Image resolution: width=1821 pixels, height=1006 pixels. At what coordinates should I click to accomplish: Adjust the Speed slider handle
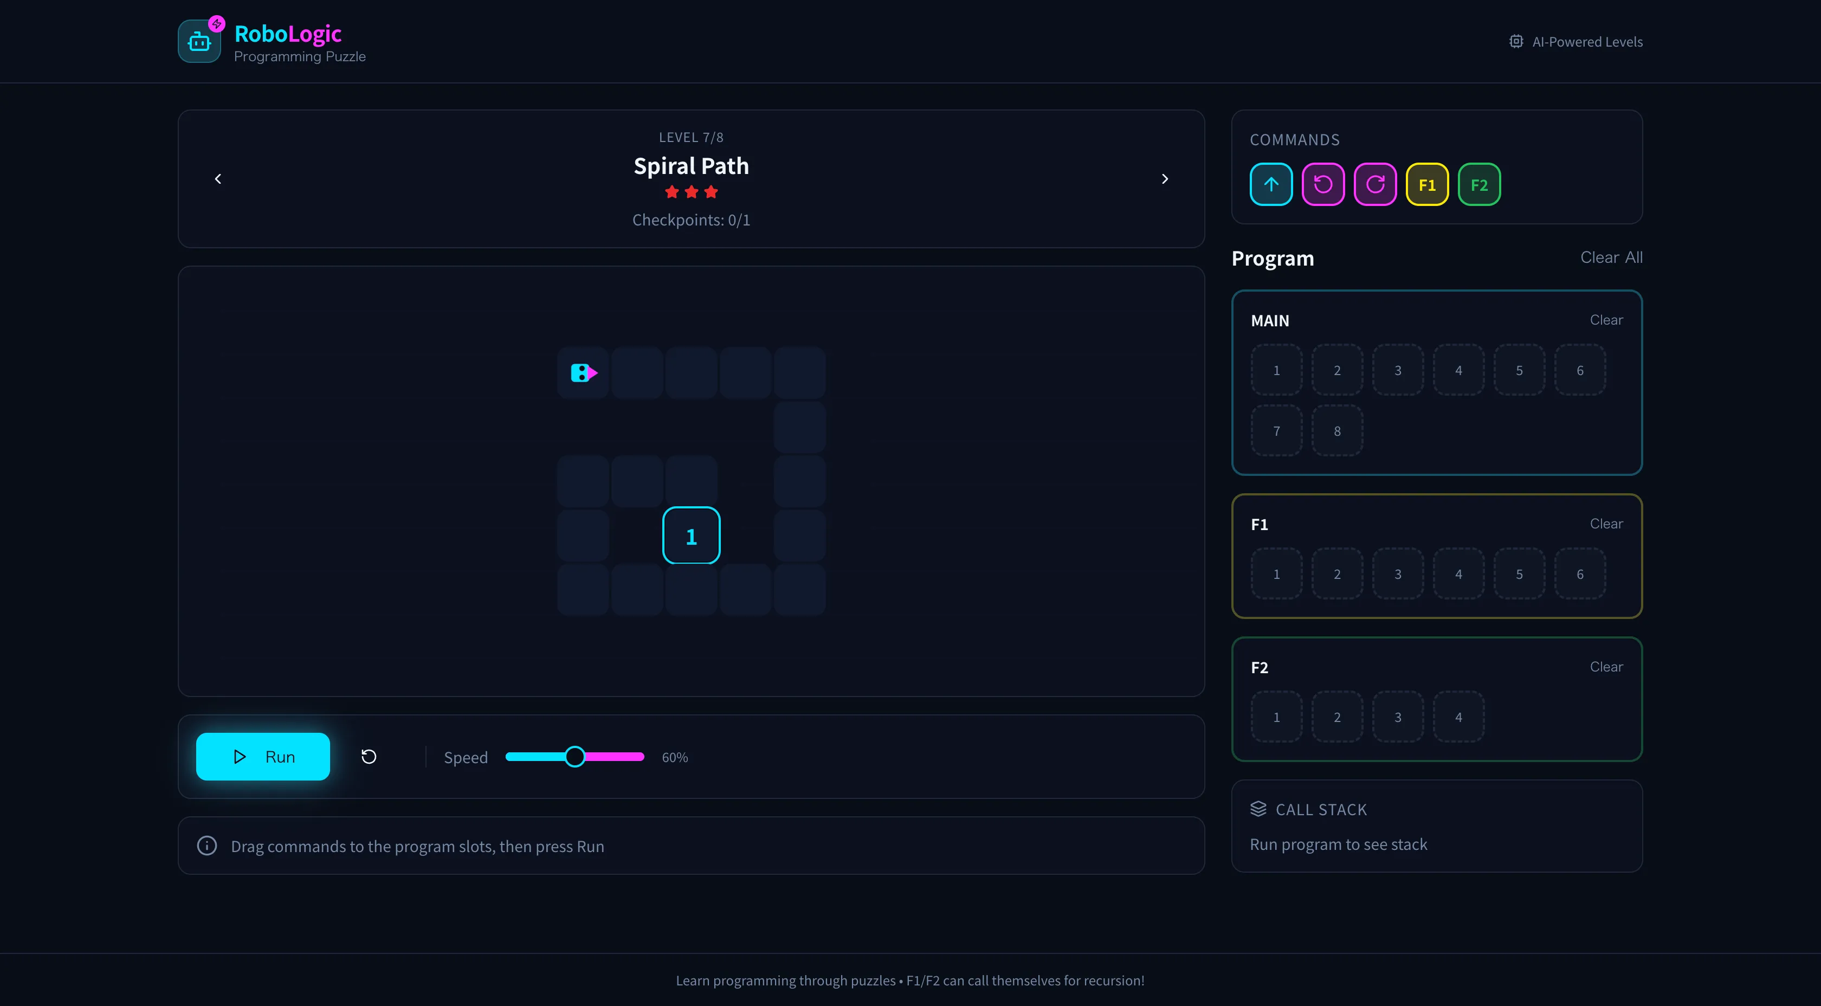point(574,757)
